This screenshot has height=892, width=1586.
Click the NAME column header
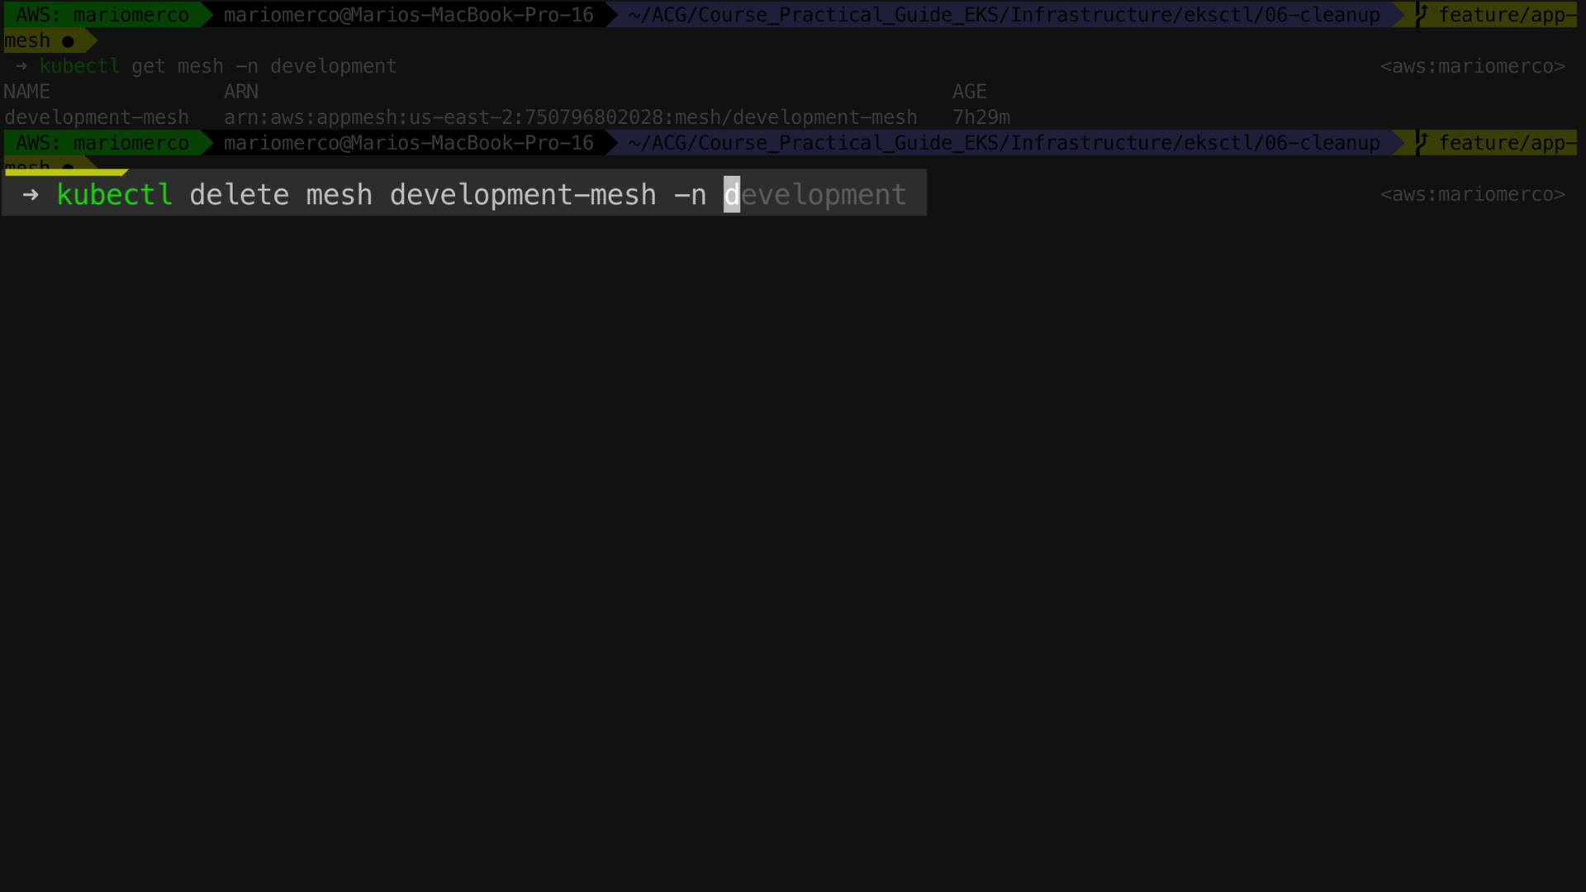(27, 92)
